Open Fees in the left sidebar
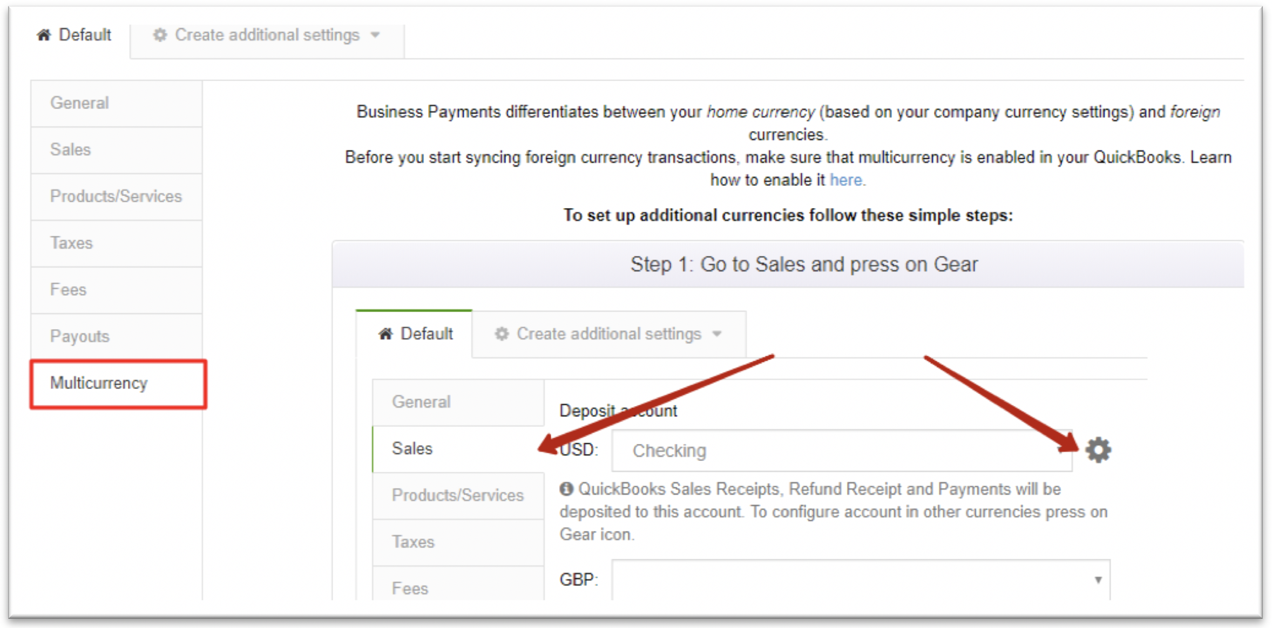 [x=117, y=290]
